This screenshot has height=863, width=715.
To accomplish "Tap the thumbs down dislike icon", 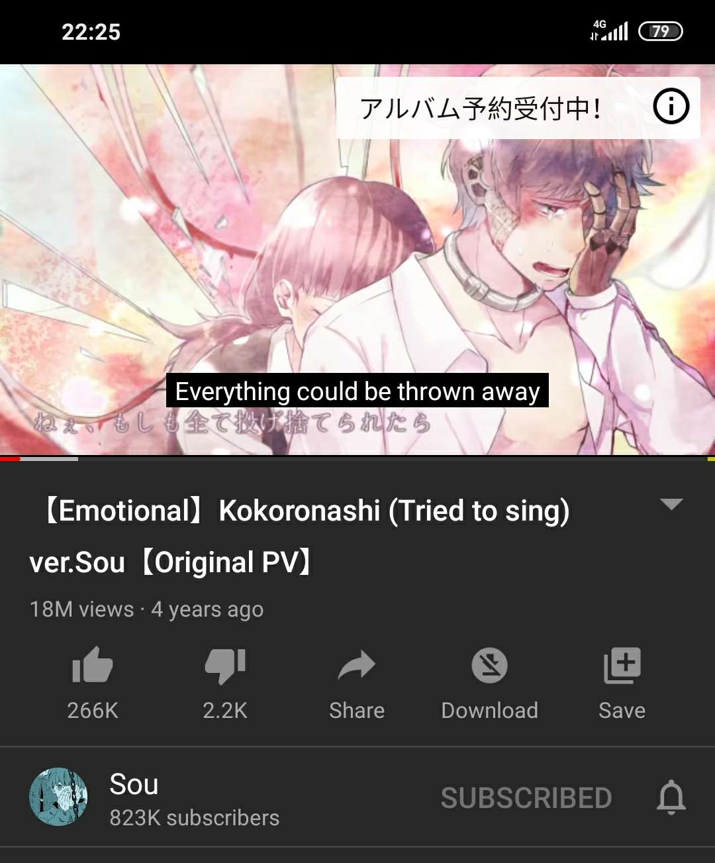I will [225, 666].
